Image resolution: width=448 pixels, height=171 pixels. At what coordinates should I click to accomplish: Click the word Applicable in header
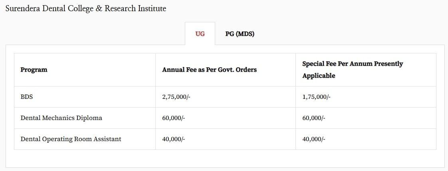(x=319, y=76)
